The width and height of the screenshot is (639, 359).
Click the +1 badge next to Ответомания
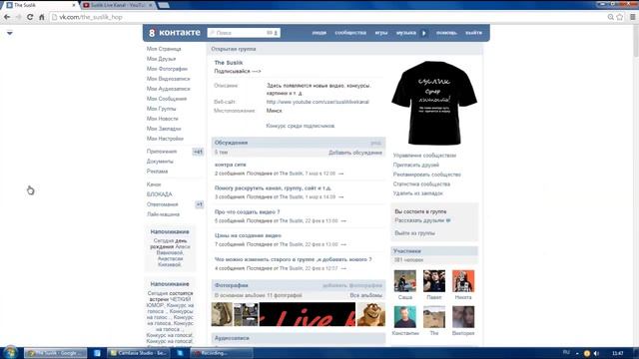[x=200, y=204]
